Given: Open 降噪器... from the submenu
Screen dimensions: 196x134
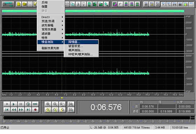Looking at the screenshot, I should [81, 42].
